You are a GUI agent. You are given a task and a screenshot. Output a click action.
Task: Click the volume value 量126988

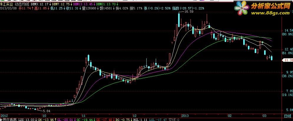(x=89, y=8)
